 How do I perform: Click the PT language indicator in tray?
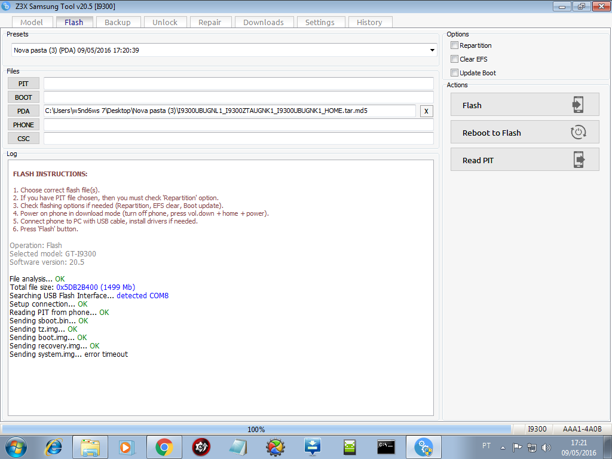pos(486,446)
